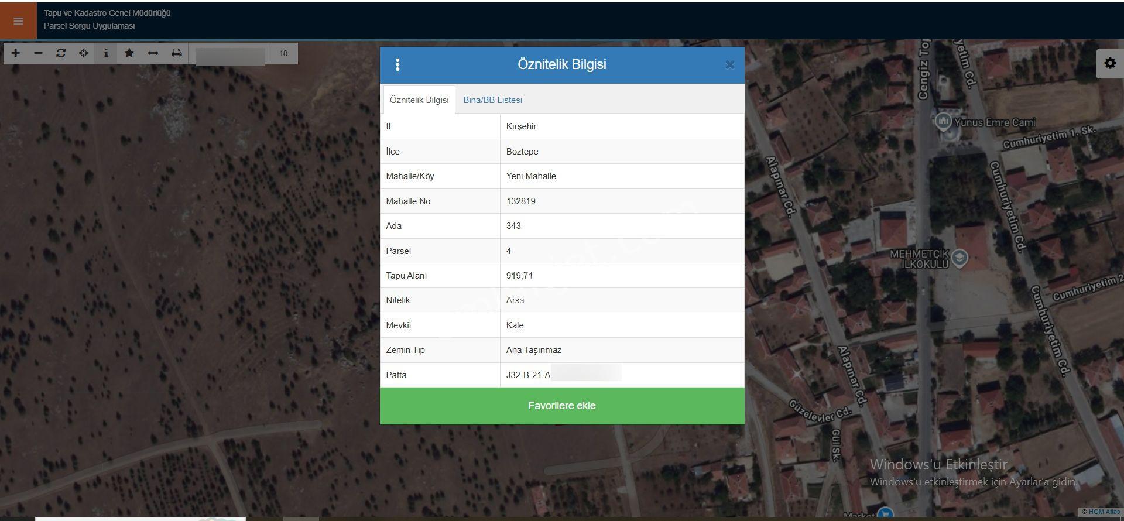Open the hamburger menu in header
This screenshot has height=521, width=1124.
point(18,22)
